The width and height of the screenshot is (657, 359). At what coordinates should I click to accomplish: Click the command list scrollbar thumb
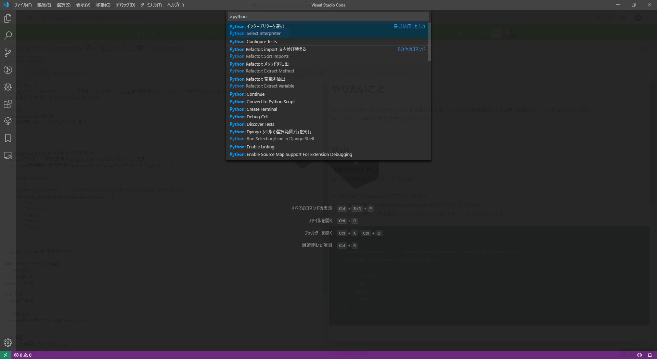coord(429,42)
